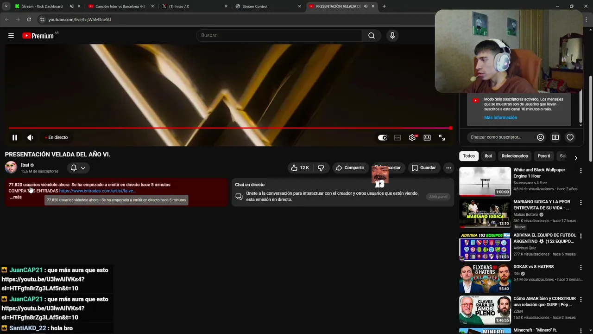This screenshot has height=334, width=593.
Task: Open options for XOKAS vs 8 HATERS
Action: [581, 268]
